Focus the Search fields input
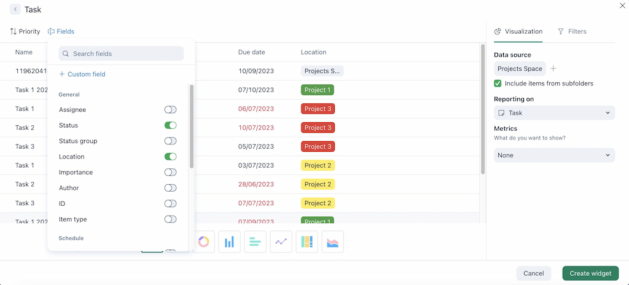The image size is (629, 285). [121, 53]
